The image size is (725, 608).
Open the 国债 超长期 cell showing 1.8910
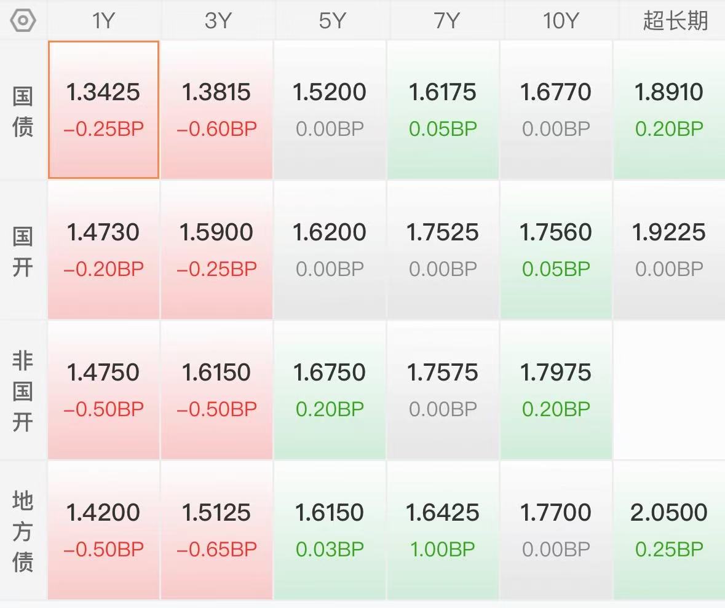pos(669,109)
